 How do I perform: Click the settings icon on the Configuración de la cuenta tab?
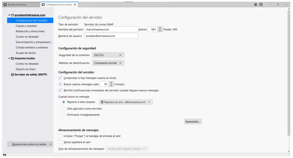43,5
